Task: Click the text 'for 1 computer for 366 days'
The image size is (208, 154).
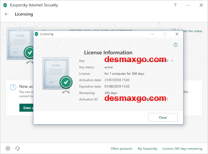Action: pyautogui.click(x=124, y=74)
